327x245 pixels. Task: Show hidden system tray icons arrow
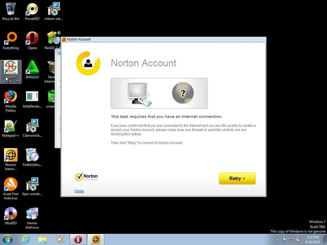[x=278, y=240]
